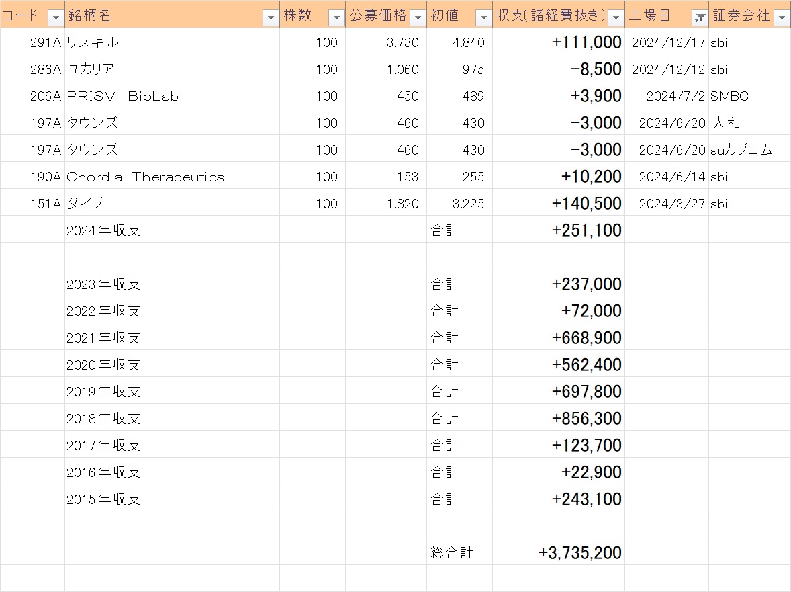Select initial price cell 255
The image size is (791, 592).
459,175
